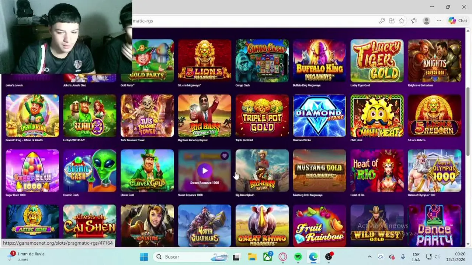Open OBS Studio from the taskbar

point(329,257)
